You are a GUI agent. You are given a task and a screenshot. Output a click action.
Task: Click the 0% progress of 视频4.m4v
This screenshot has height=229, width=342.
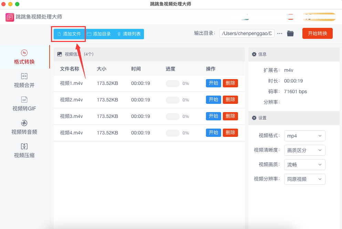[x=186, y=133]
